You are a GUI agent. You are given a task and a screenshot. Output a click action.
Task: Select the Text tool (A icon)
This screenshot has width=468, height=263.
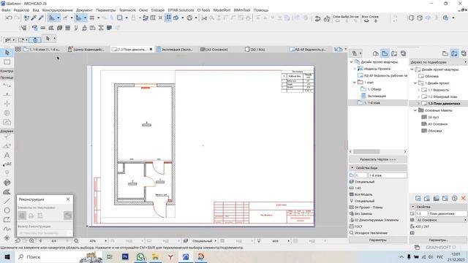tap(7, 155)
